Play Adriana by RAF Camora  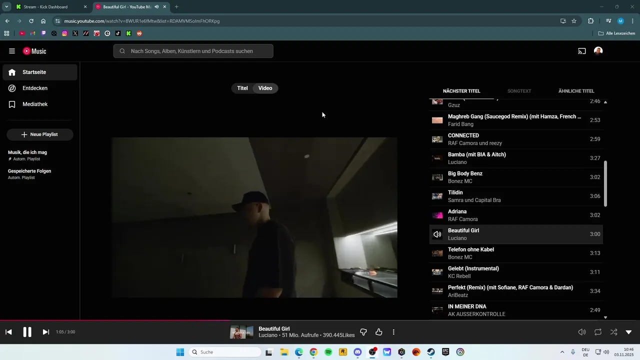coord(516,215)
